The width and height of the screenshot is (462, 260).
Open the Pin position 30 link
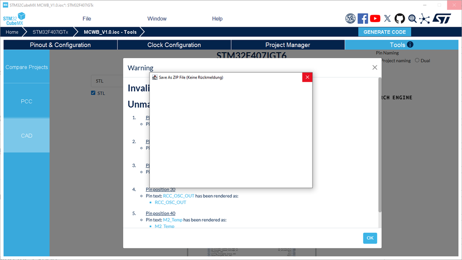tap(160, 189)
